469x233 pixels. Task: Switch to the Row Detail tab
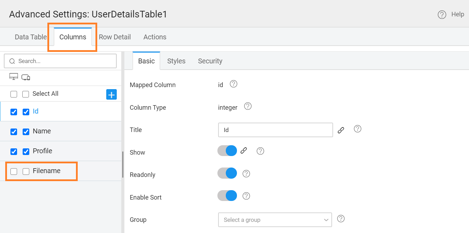tap(115, 37)
